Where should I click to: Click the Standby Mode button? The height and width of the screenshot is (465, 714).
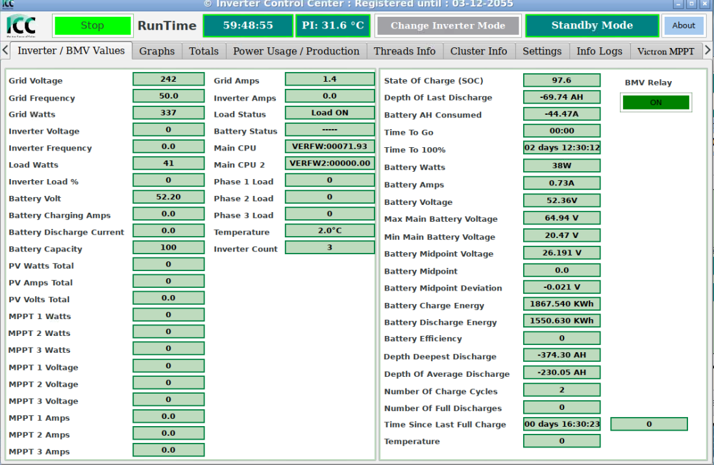pyautogui.click(x=592, y=25)
